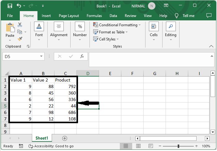
Task: Click the Save icon in the title bar
Action: click(10, 6)
